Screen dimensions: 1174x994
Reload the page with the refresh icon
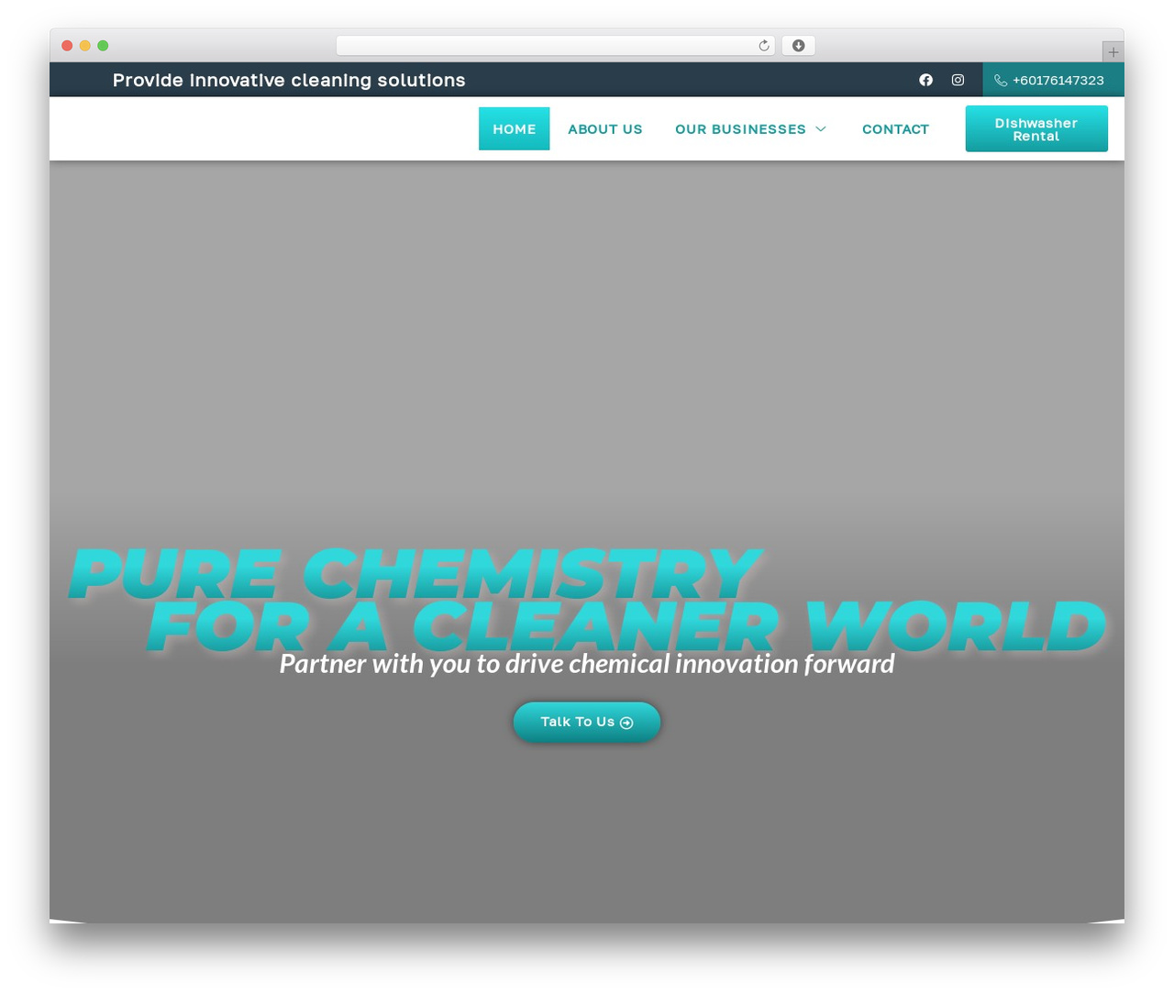pyautogui.click(x=764, y=46)
